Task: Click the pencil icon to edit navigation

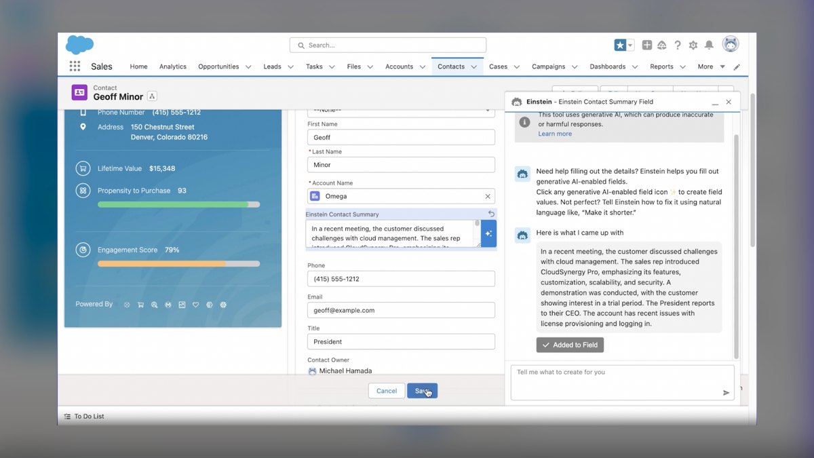Action: (x=737, y=66)
